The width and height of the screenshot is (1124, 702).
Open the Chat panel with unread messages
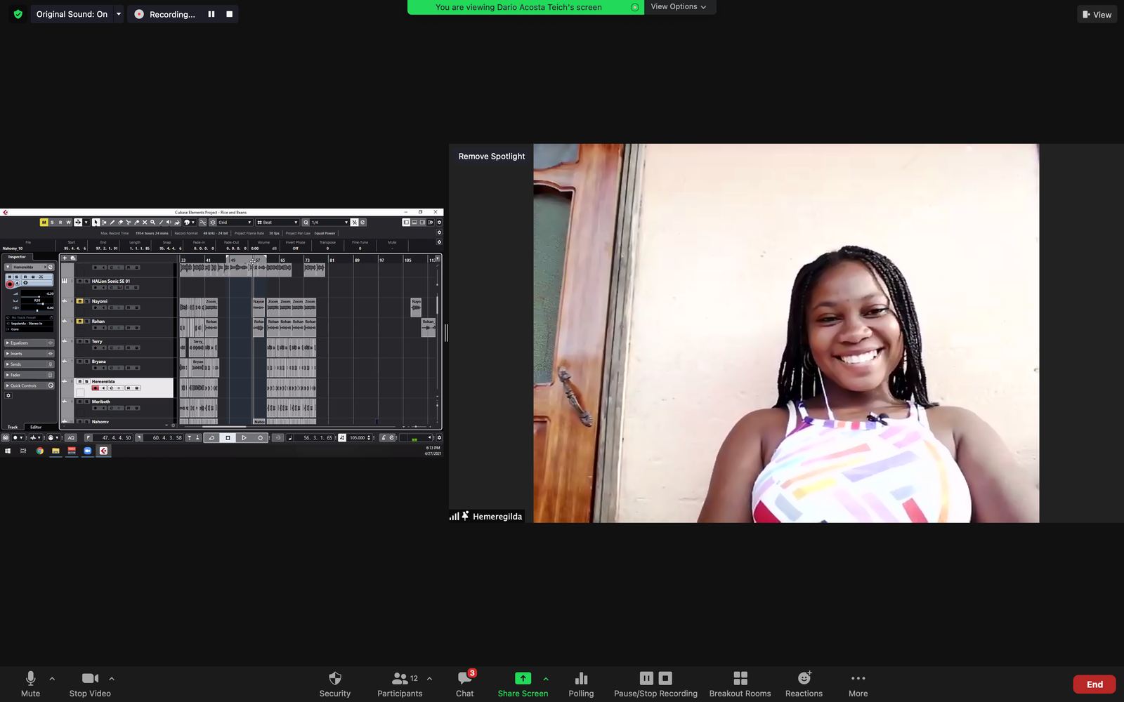tap(464, 684)
